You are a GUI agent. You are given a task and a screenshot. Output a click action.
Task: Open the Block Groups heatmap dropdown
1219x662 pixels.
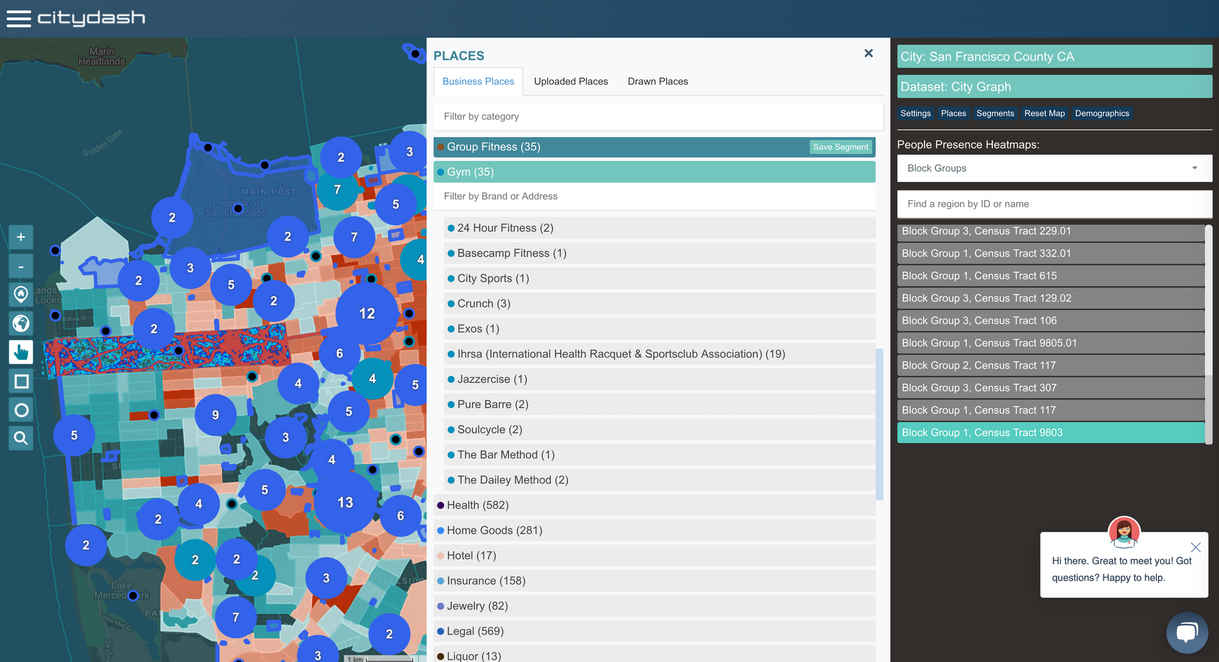pyautogui.click(x=1054, y=168)
